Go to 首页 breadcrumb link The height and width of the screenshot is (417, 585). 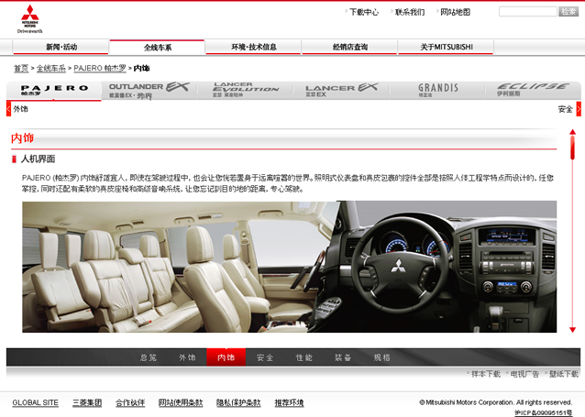pyautogui.click(x=21, y=68)
